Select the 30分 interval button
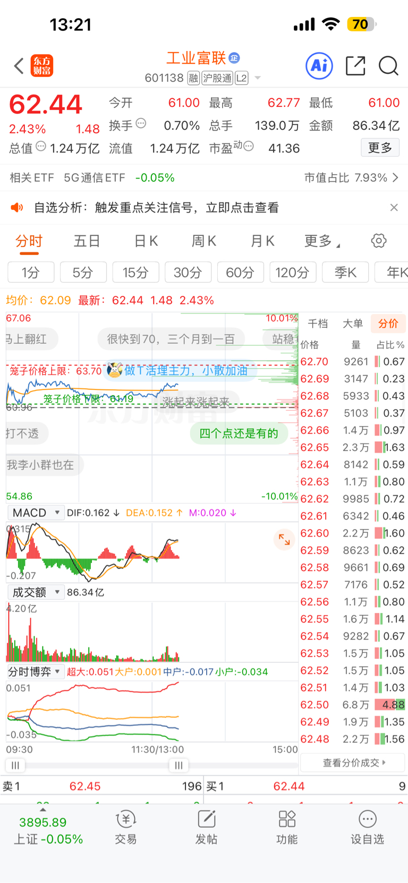 (188, 272)
